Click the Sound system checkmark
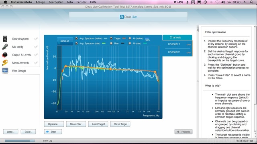The image size is (257, 144). 36,39
